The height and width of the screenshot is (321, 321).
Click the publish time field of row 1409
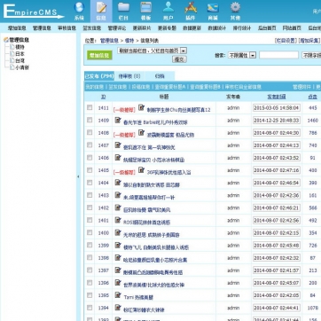click(277, 121)
